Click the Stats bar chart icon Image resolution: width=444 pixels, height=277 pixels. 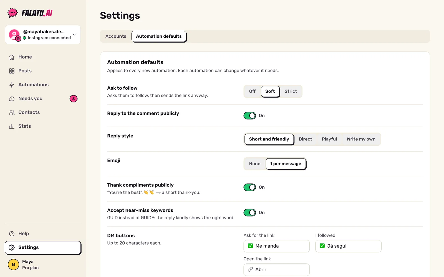[12, 126]
